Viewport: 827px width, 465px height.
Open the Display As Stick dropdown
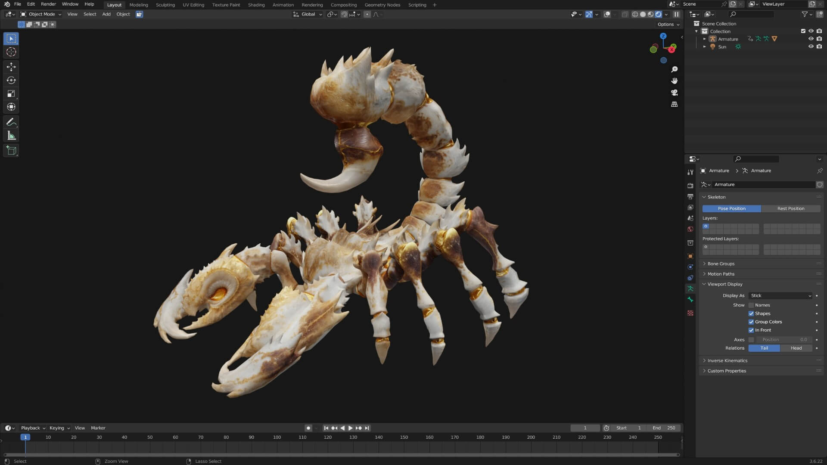pyautogui.click(x=780, y=296)
